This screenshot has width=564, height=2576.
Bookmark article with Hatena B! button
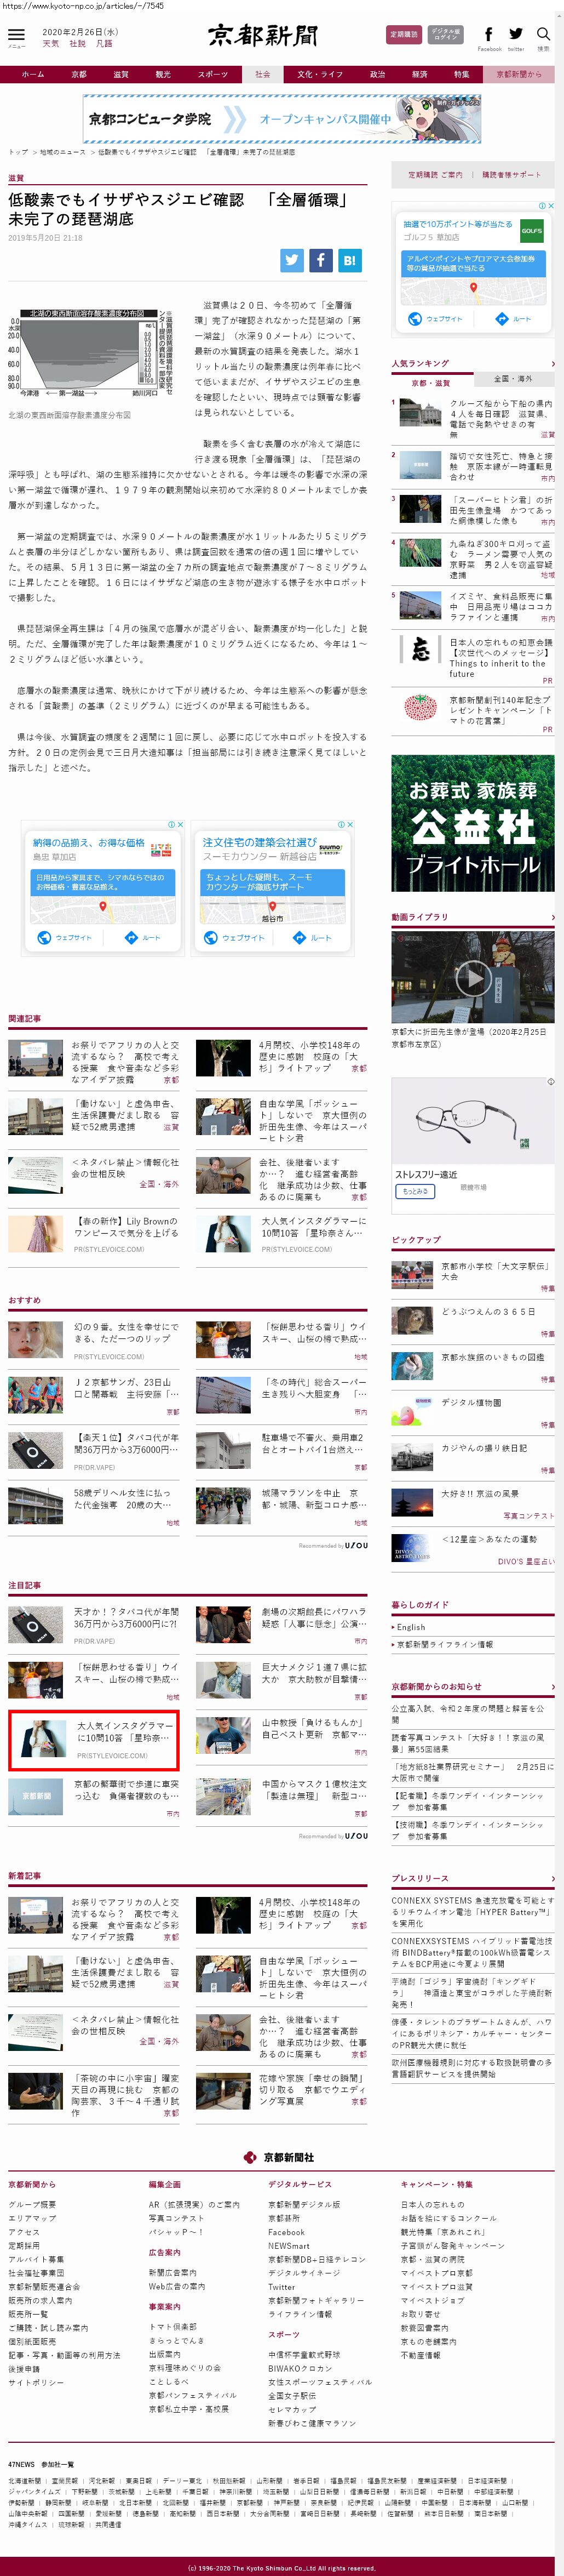coord(349,260)
